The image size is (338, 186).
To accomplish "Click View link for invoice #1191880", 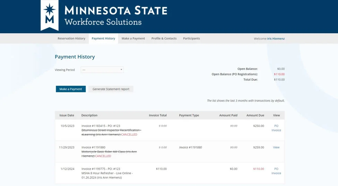I will pyautogui.click(x=276, y=147).
